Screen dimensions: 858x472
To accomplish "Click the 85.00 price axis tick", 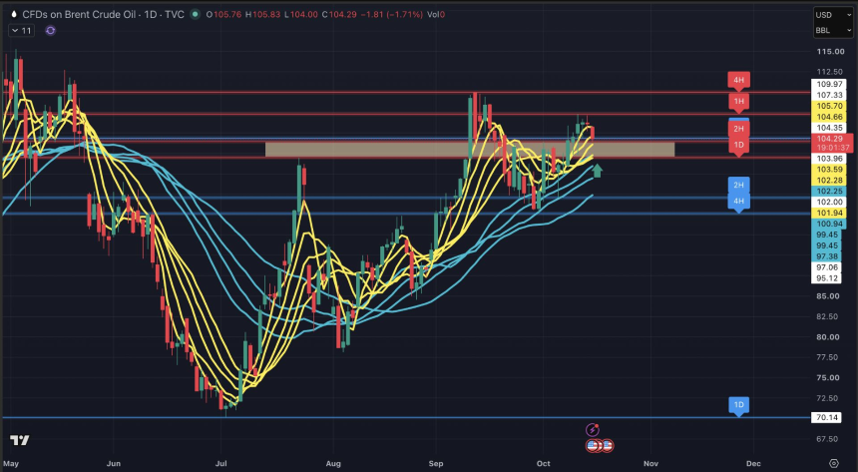I will [828, 296].
